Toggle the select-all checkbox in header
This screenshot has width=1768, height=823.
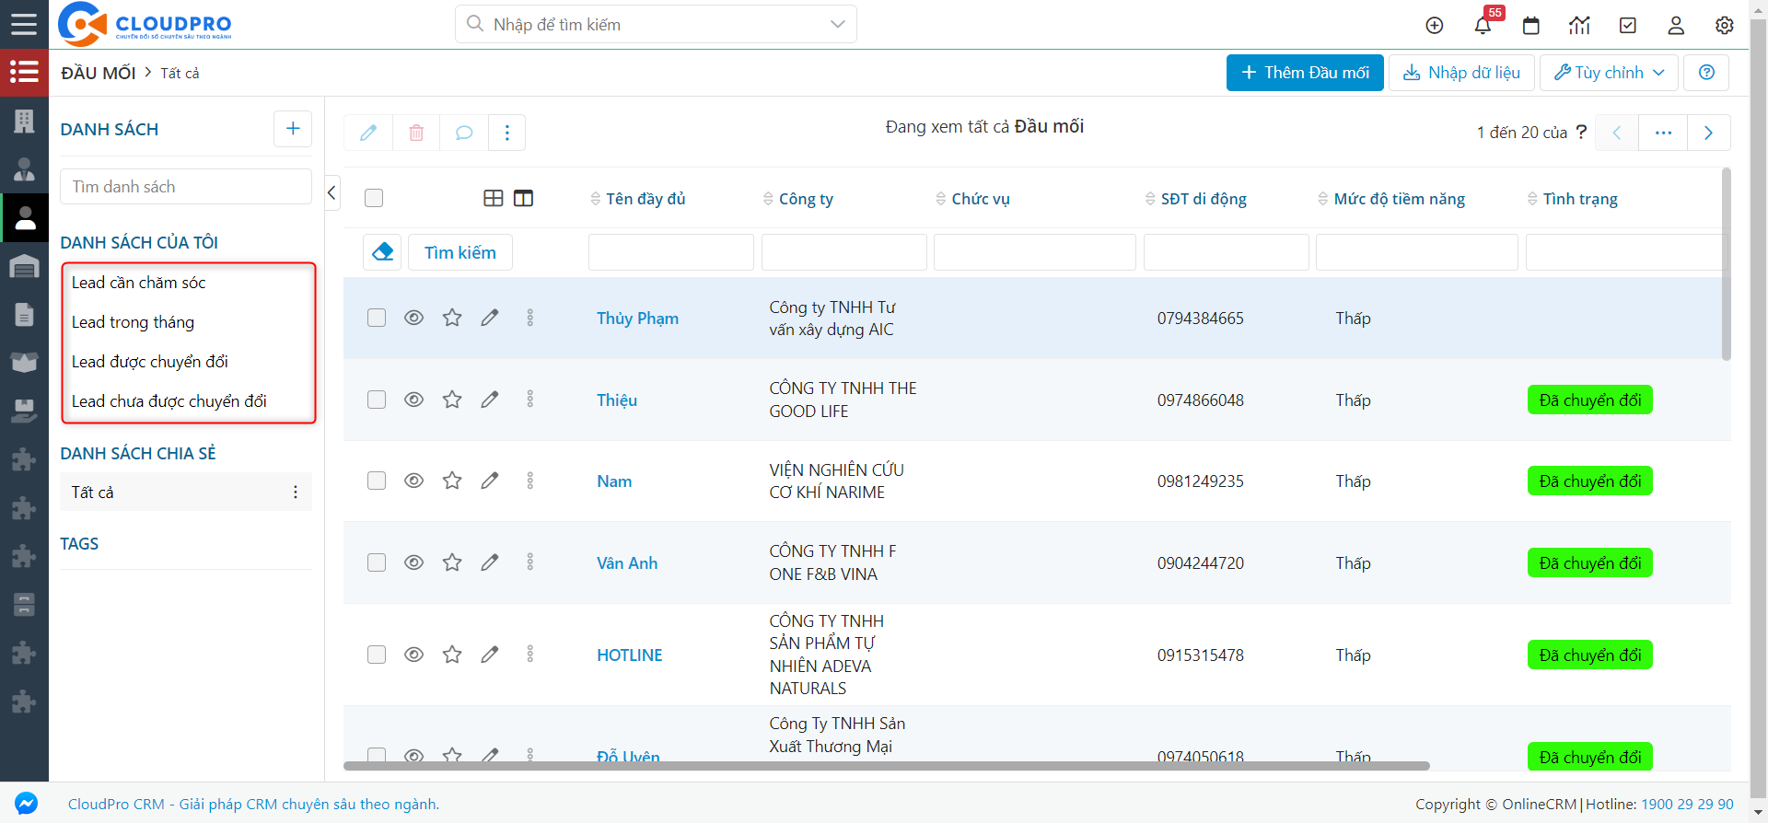click(374, 198)
